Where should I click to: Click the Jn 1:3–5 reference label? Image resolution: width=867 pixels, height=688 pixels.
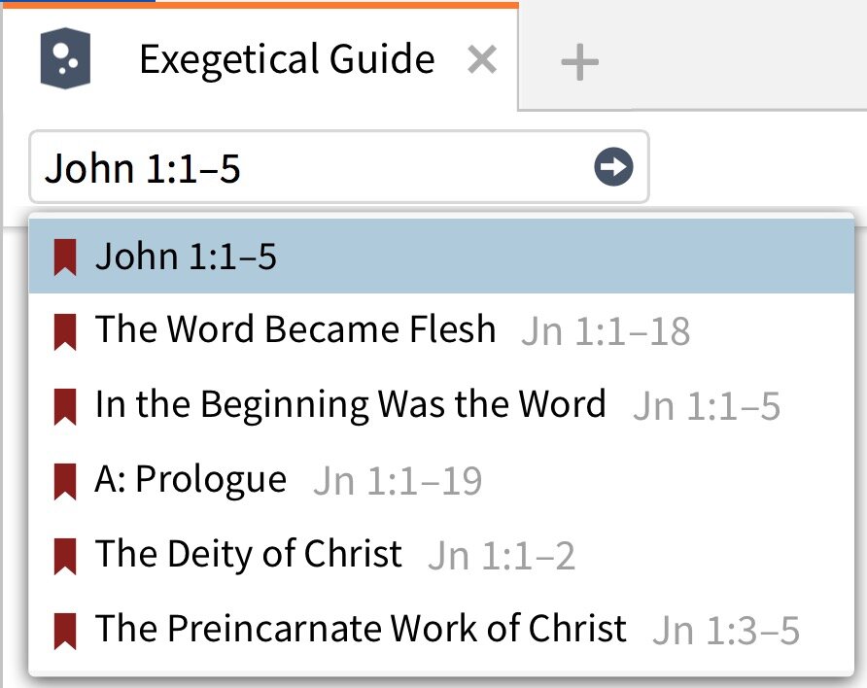(x=726, y=631)
